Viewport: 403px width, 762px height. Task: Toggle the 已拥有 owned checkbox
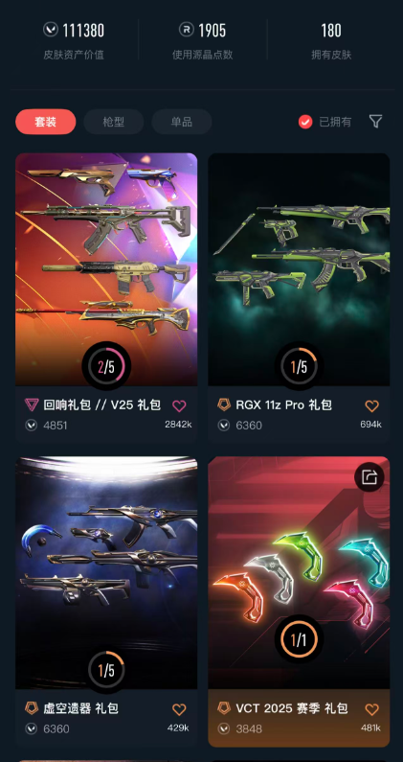(305, 122)
